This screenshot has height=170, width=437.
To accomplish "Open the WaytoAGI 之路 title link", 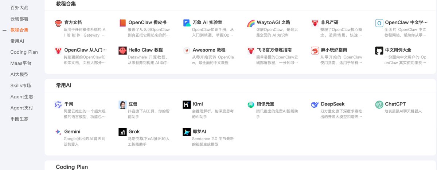I will (273, 22).
